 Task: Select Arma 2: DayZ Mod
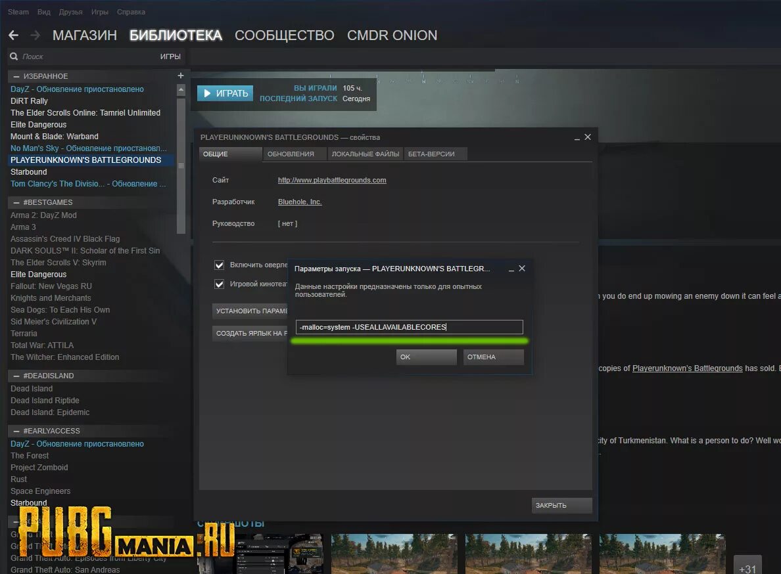[43, 215]
